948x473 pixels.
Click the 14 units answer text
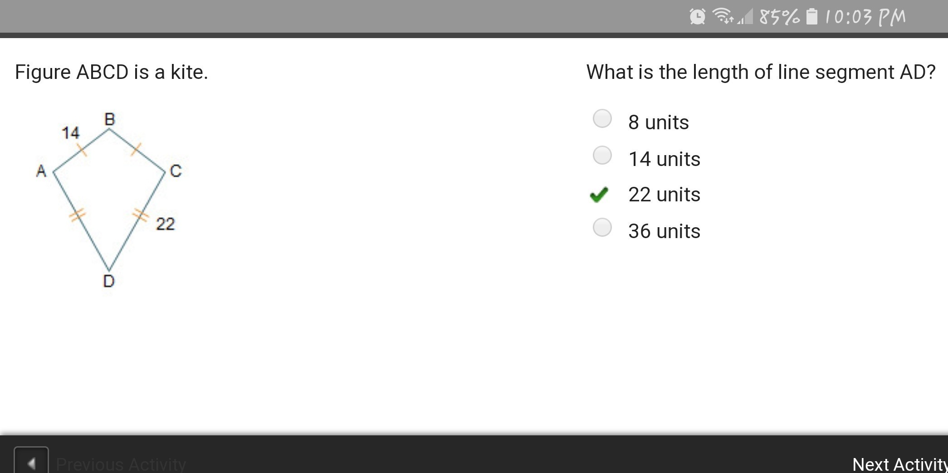pos(664,159)
